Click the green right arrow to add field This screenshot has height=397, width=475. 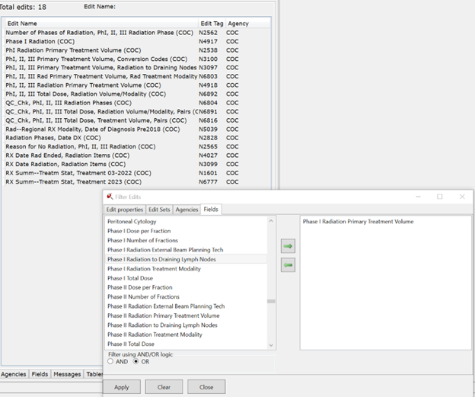click(x=288, y=246)
